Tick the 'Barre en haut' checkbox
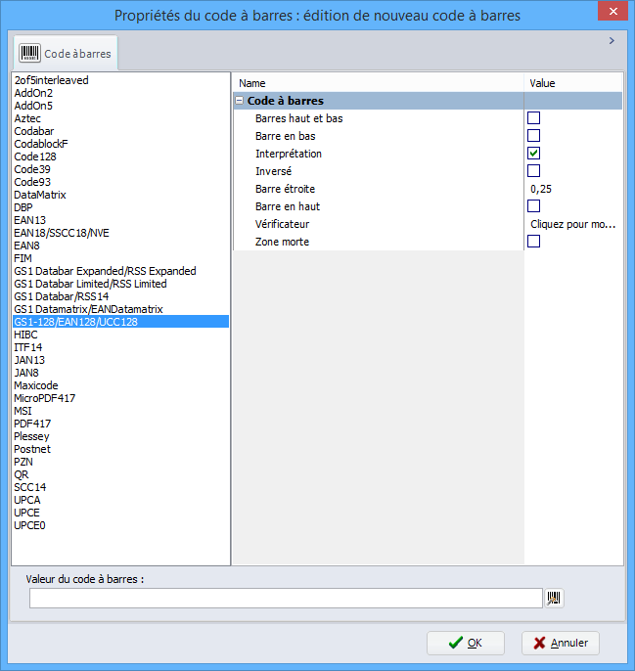 tap(534, 206)
